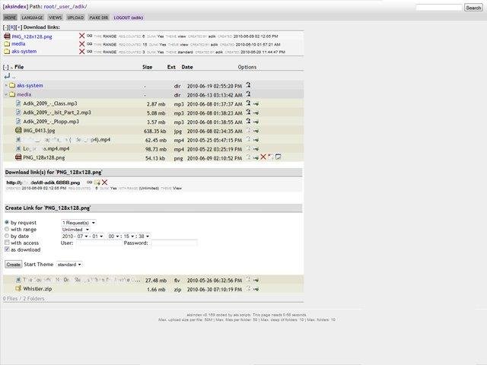The height and width of the screenshot is (365, 487).
Task: Click download arrow on 27.48 mb flv row
Action: tap(256, 281)
